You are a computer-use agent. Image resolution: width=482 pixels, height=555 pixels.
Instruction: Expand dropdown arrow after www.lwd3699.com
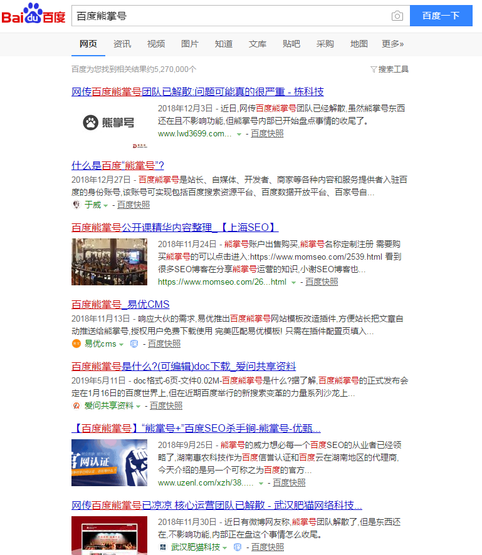(x=239, y=134)
